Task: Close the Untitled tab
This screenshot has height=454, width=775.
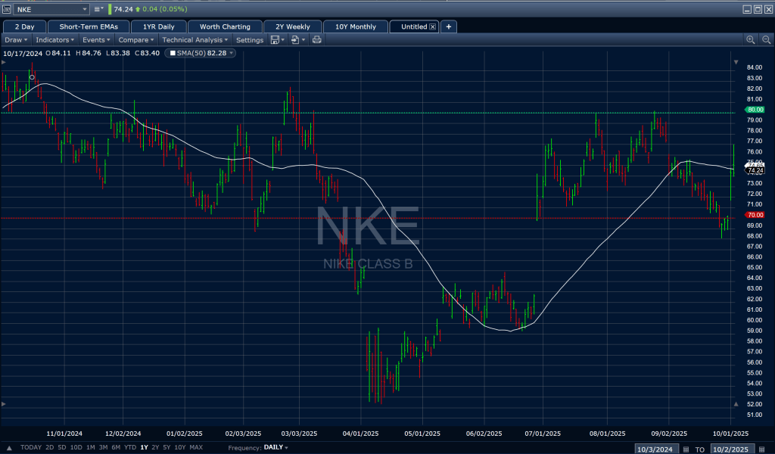Action: [x=433, y=26]
